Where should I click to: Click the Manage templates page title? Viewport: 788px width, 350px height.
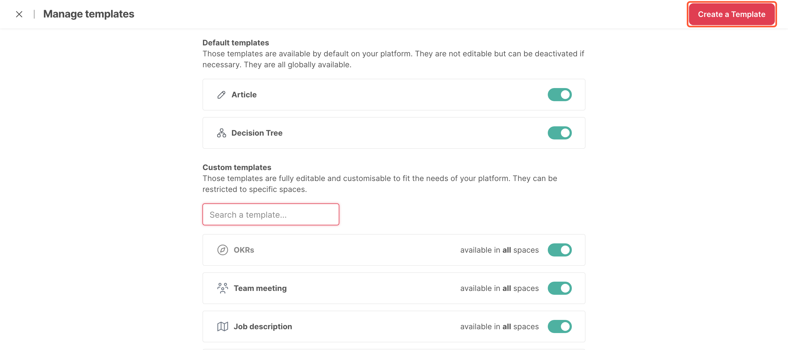tap(89, 14)
